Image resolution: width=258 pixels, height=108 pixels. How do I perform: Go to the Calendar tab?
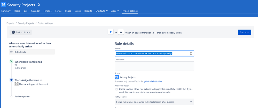(35, 11)
